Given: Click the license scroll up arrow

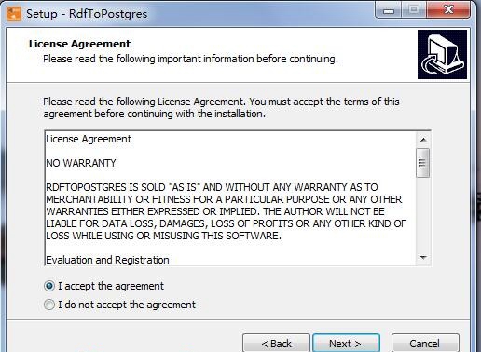Looking at the screenshot, I should coord(423,140).
